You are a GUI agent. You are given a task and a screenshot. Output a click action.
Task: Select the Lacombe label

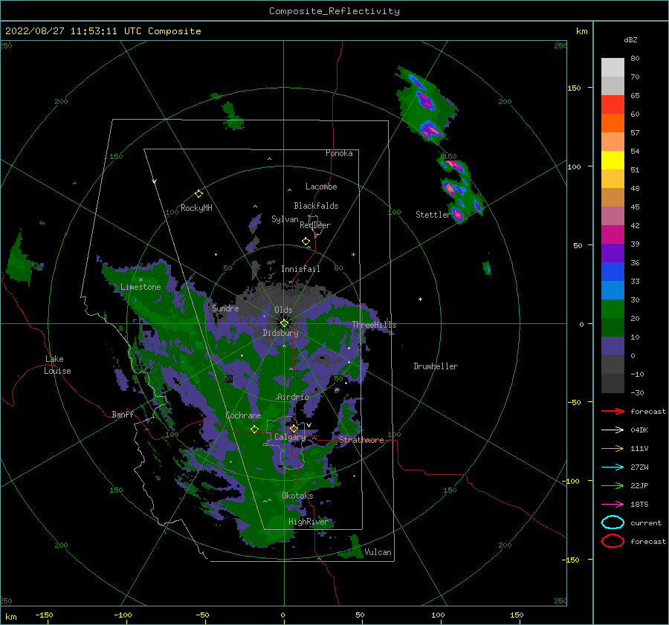321,187
